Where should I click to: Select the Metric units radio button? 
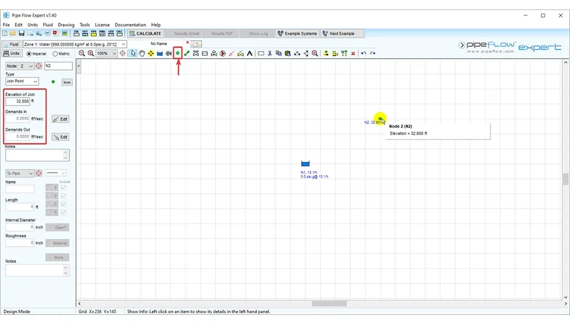tap(55, 53)
